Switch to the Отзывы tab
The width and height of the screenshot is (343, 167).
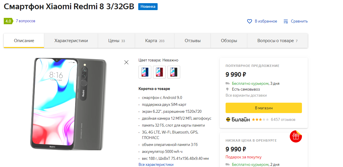click(193, 41)
